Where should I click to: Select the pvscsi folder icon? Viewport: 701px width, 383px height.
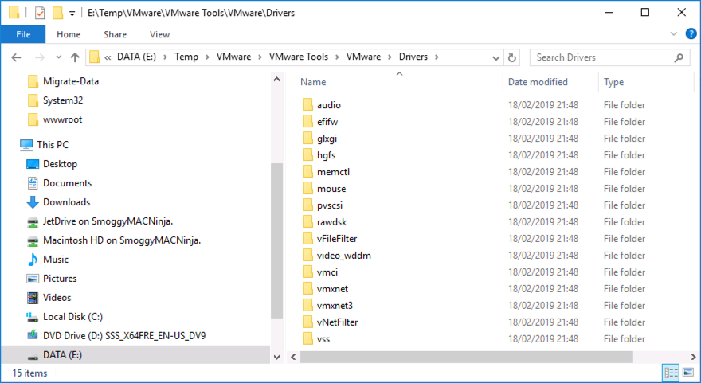(307, 205)
